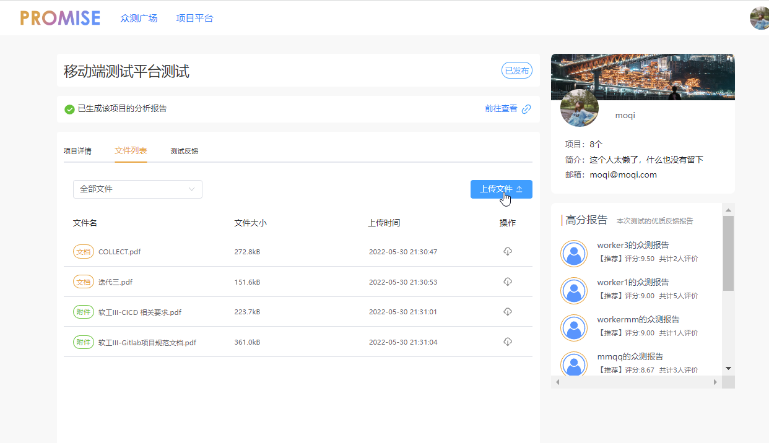Download the 迭代三.pdf file
769x443 pixels.
pos(508,282)
